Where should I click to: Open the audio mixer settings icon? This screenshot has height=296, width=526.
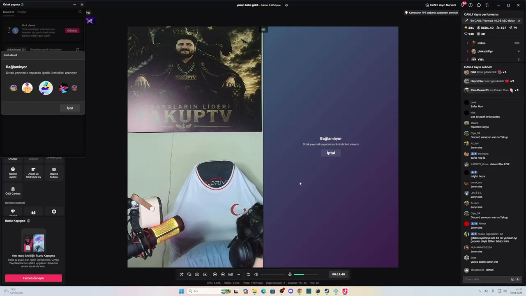coord(248,275)
